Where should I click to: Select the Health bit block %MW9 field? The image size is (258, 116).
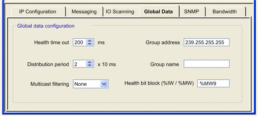(x=213, y=84)
